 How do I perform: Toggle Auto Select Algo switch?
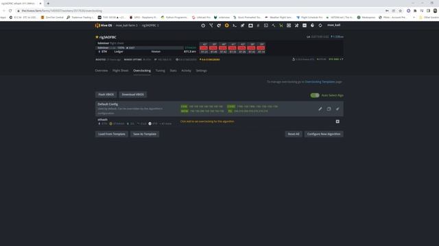tap(315, 95)
